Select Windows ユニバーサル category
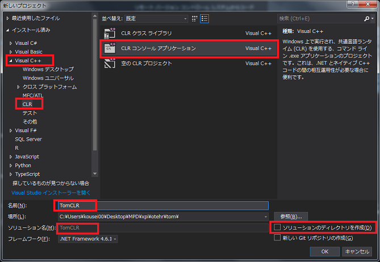The image size is (380, 262). pos(48,78)
